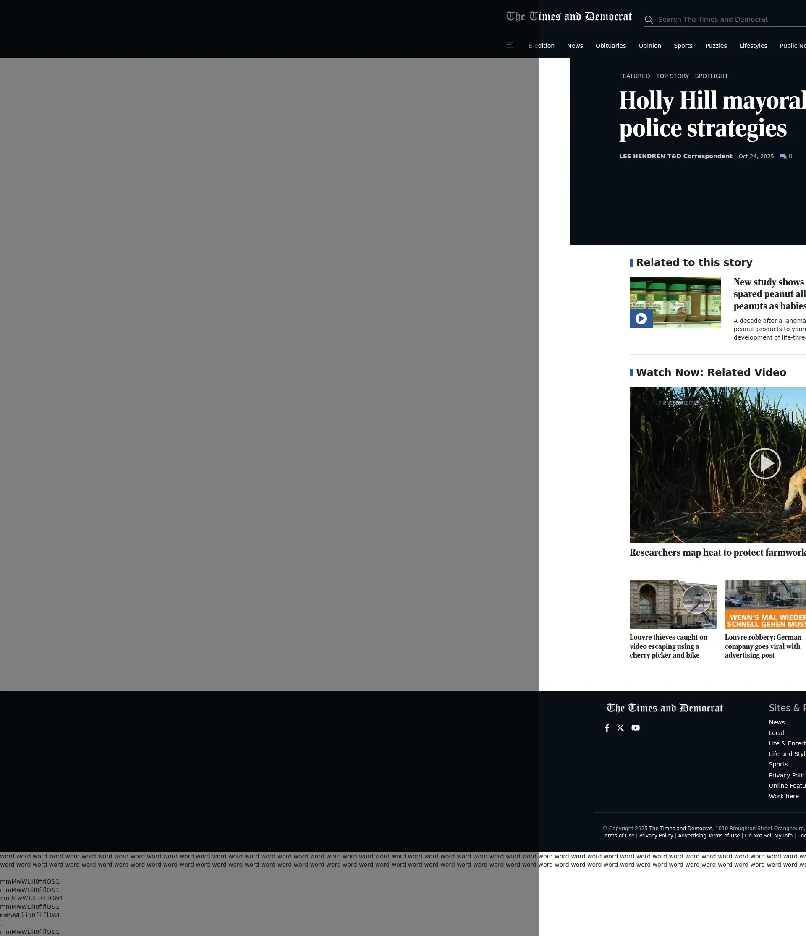Screen dimensions: 806x936
Task: Open the hamburger menu icon
Action: point(510,45)
